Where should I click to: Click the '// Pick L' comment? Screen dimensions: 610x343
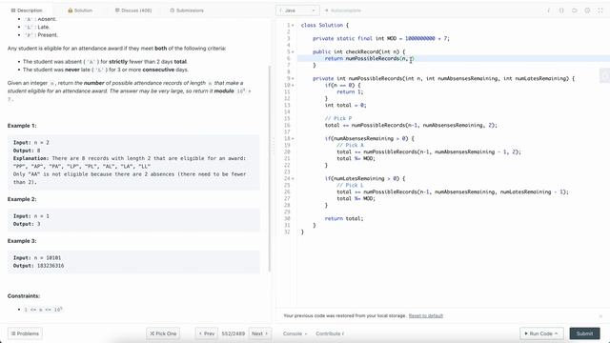click(x=350, y=185)
